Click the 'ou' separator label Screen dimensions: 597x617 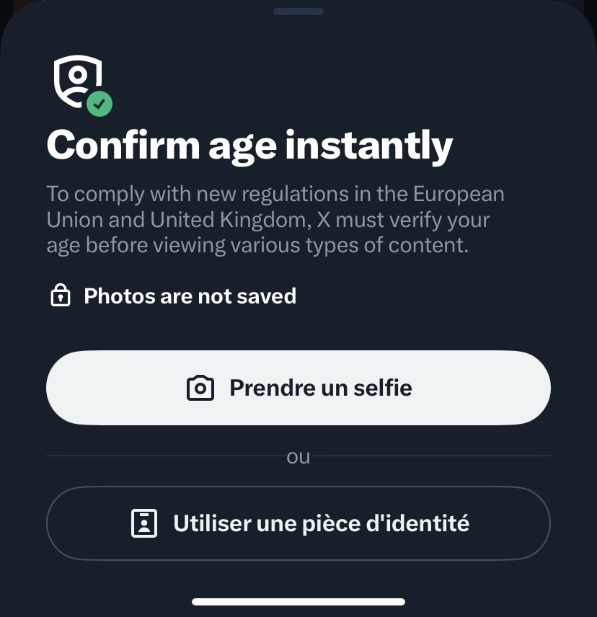coord(298,456)
